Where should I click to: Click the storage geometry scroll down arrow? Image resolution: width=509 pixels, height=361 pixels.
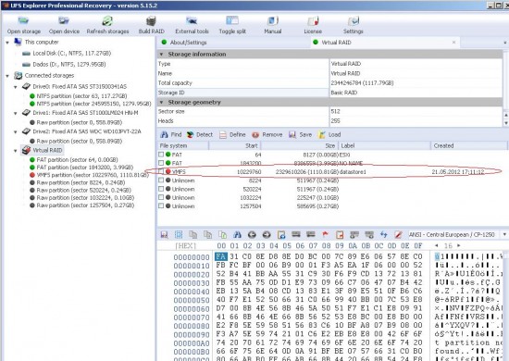[x=505, y=123]
